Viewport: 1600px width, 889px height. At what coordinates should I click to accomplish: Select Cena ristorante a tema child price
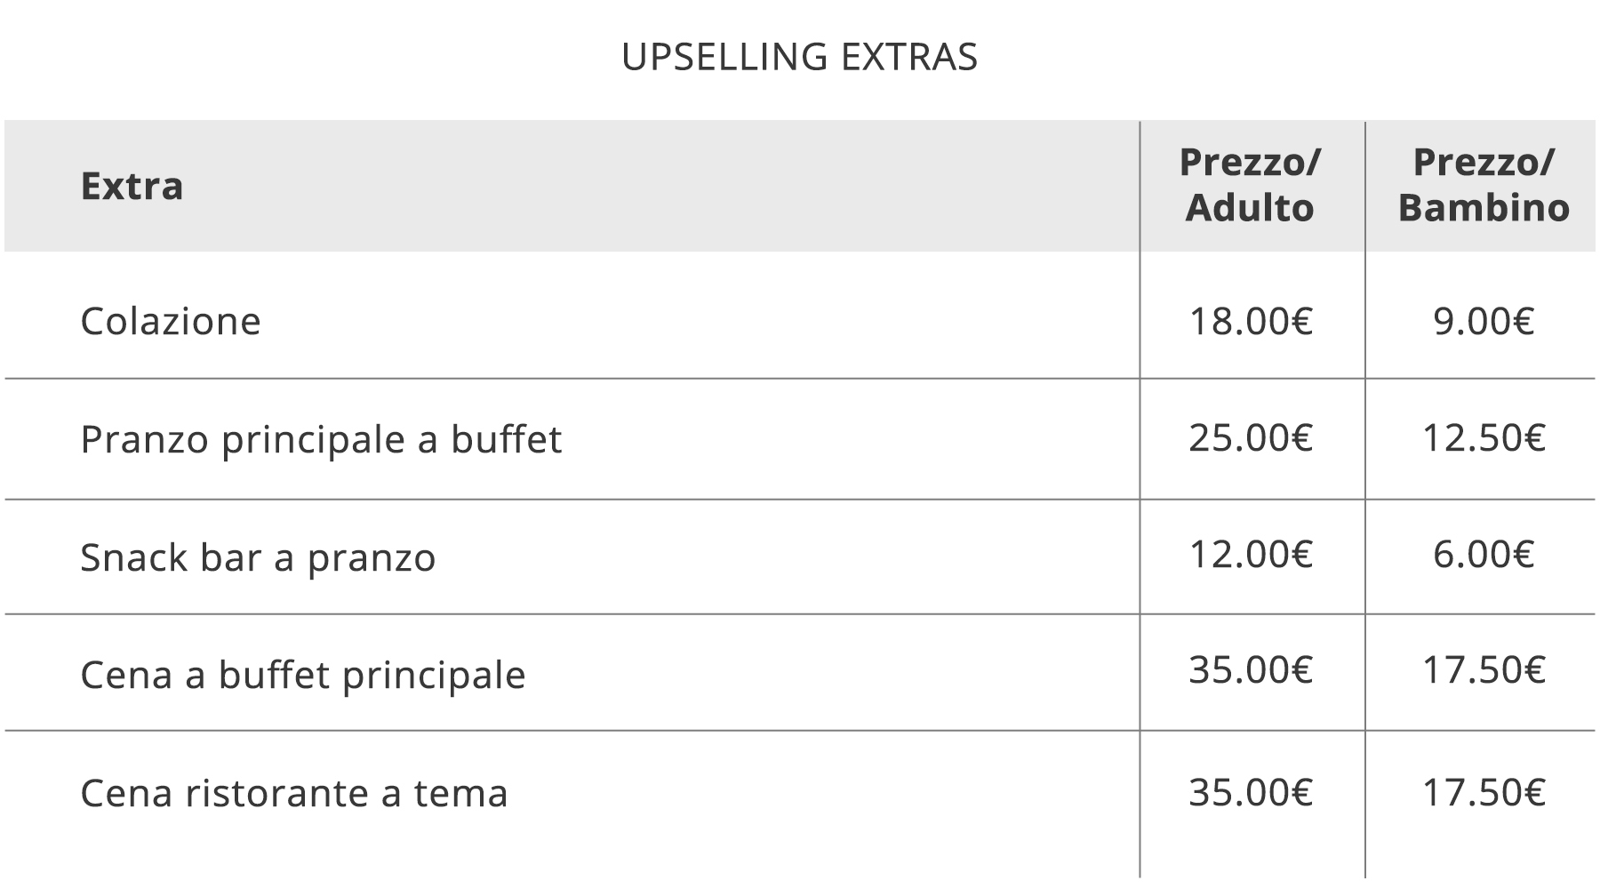click(x=1484, y=791)
